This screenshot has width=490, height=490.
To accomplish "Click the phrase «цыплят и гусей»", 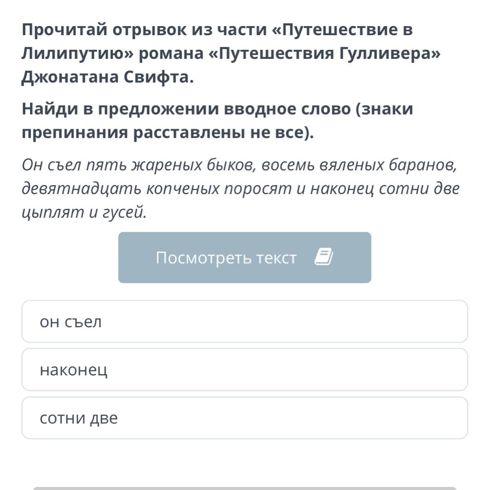I will coord(84,212).
